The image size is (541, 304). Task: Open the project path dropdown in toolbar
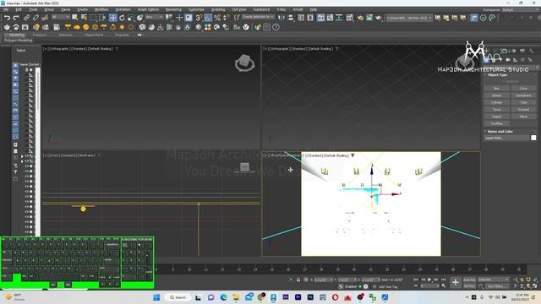click(x=409, y=18)
